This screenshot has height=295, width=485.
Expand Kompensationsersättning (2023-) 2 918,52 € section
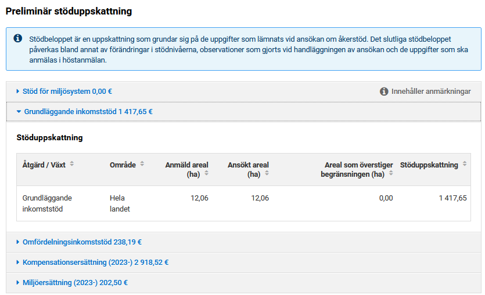pyautogui.click(x=95, y=263)
